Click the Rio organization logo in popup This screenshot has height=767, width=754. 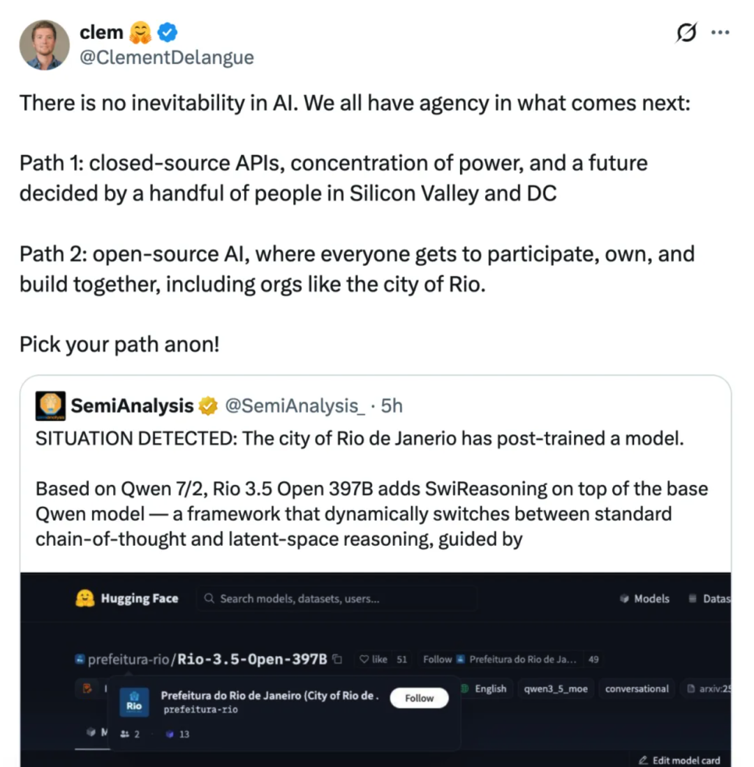[134, 702]
